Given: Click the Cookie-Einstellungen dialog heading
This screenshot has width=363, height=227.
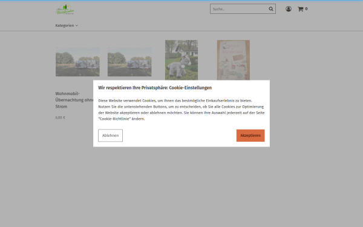Looking at the screenshot, I should (155, 88).
